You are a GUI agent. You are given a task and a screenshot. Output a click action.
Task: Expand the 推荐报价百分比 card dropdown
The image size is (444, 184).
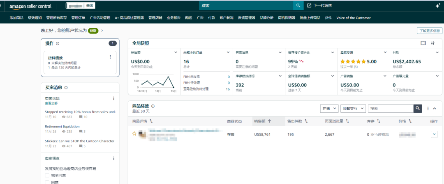[333, 52]
